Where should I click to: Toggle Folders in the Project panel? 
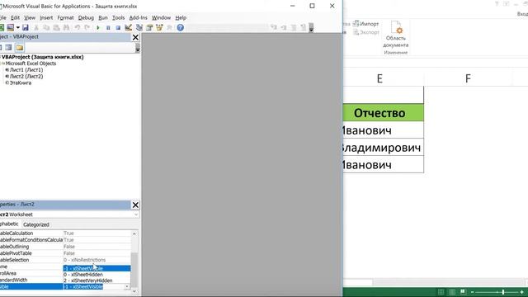pos(20,48)
